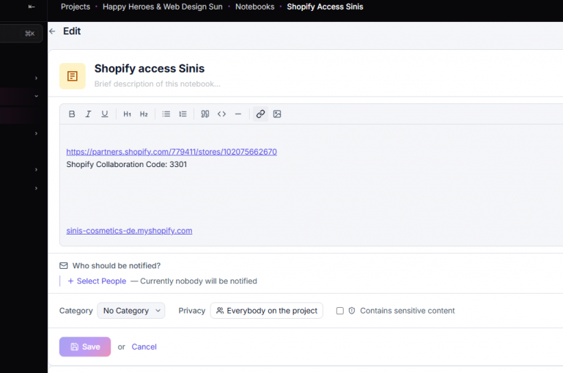Edit the Shopify access Sinis title field

tap(150, 69)
